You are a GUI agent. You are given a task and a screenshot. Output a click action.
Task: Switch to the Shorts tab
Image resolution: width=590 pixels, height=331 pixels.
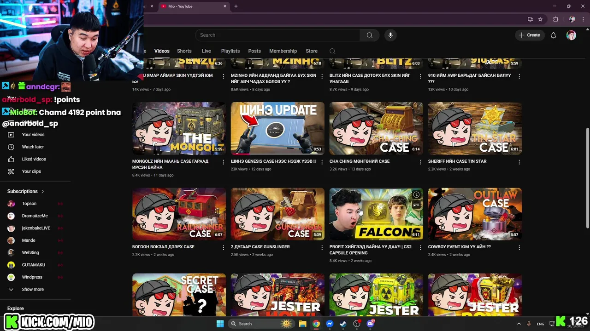(184, 51)
